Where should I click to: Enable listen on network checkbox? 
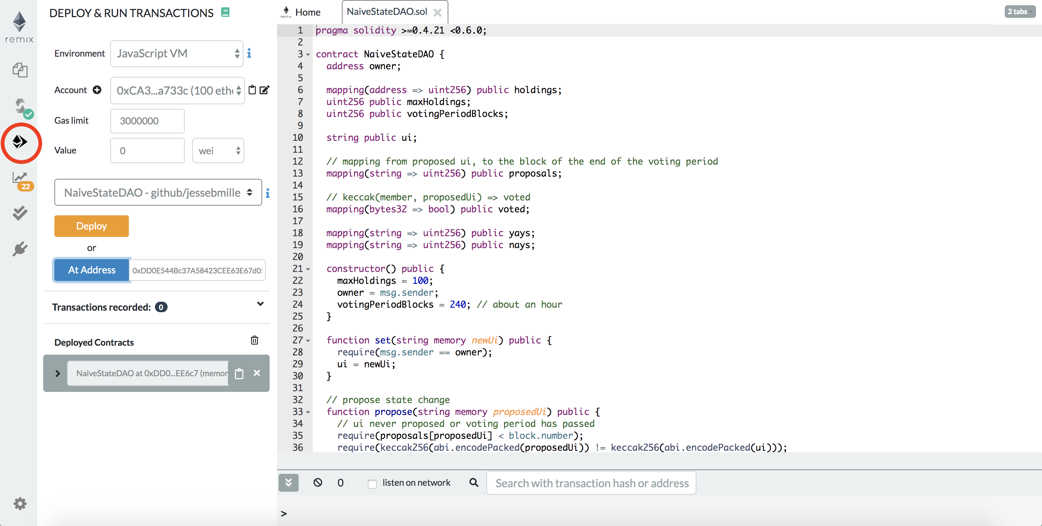point(372,484)
